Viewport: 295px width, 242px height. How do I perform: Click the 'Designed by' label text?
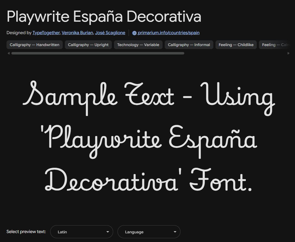[19, 33]
